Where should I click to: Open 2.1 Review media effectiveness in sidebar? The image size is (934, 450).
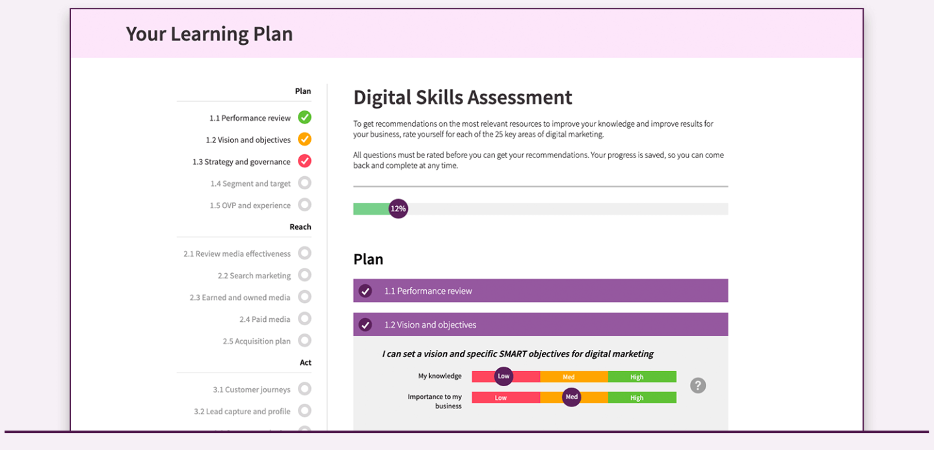point(237,254)
